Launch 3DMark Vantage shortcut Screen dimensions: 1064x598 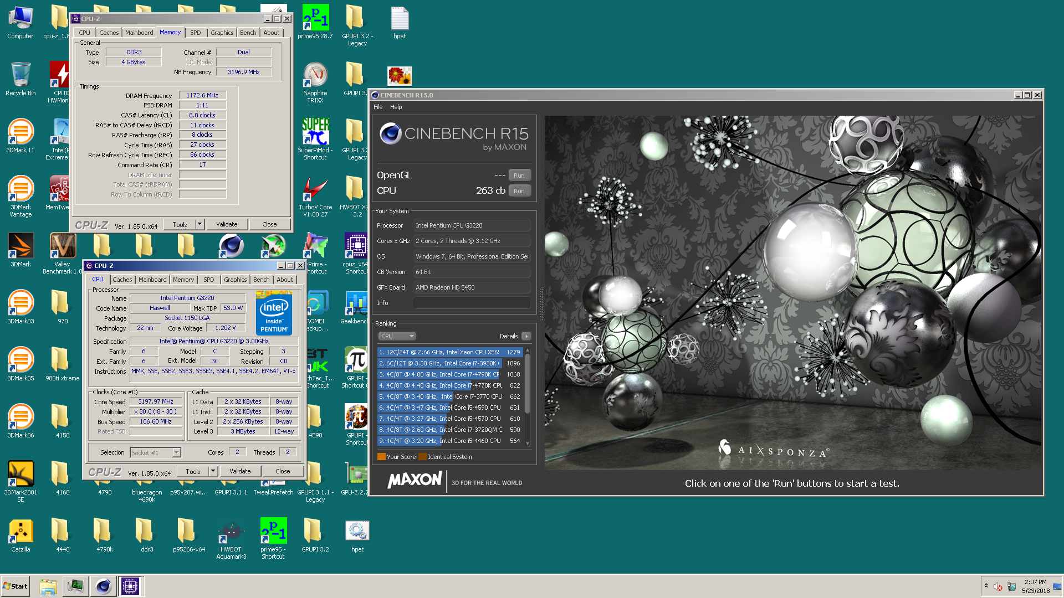(21, 195)
